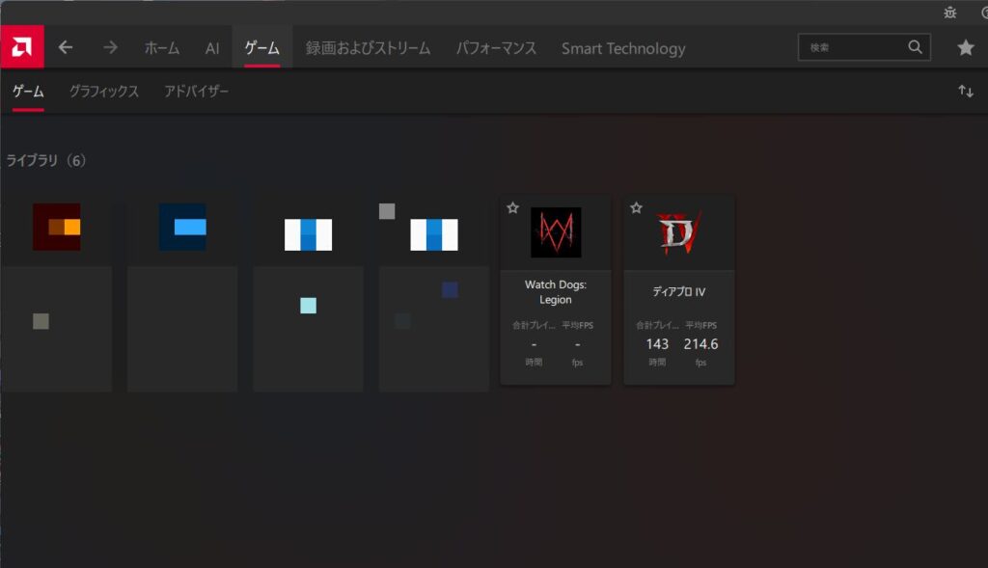
Task: Click the ライブラリ (6) heading
Action: tap(46, 161)
